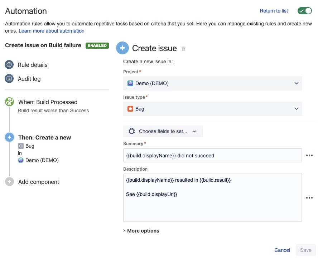Screen dimensions: 318x259
Task: Click the Demo project avatar in the Project selector
Action: click(x=130, y=83)
